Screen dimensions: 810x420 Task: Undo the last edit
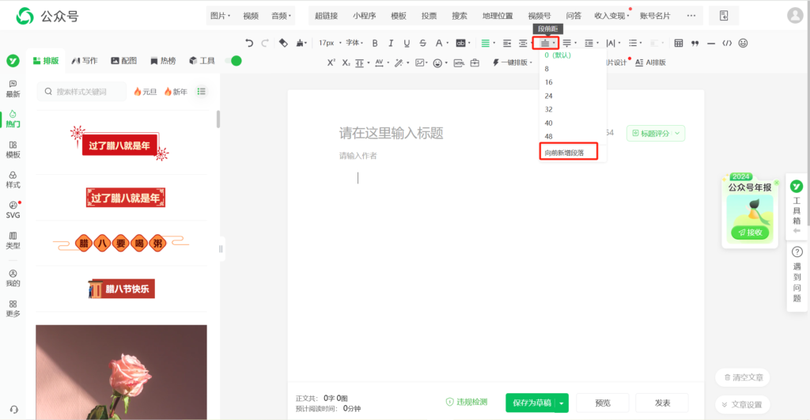pos(249,43)
